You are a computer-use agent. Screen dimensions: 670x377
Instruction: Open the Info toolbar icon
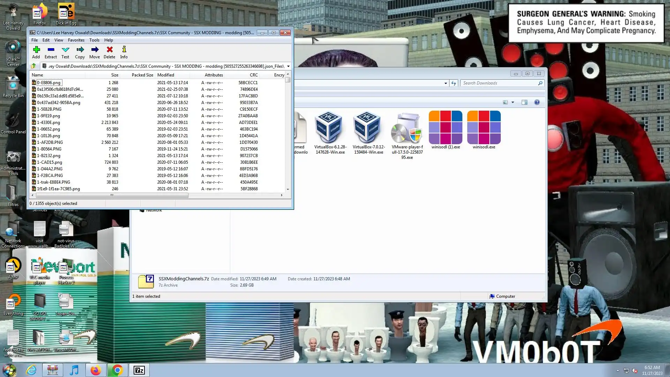click(124, 52)
